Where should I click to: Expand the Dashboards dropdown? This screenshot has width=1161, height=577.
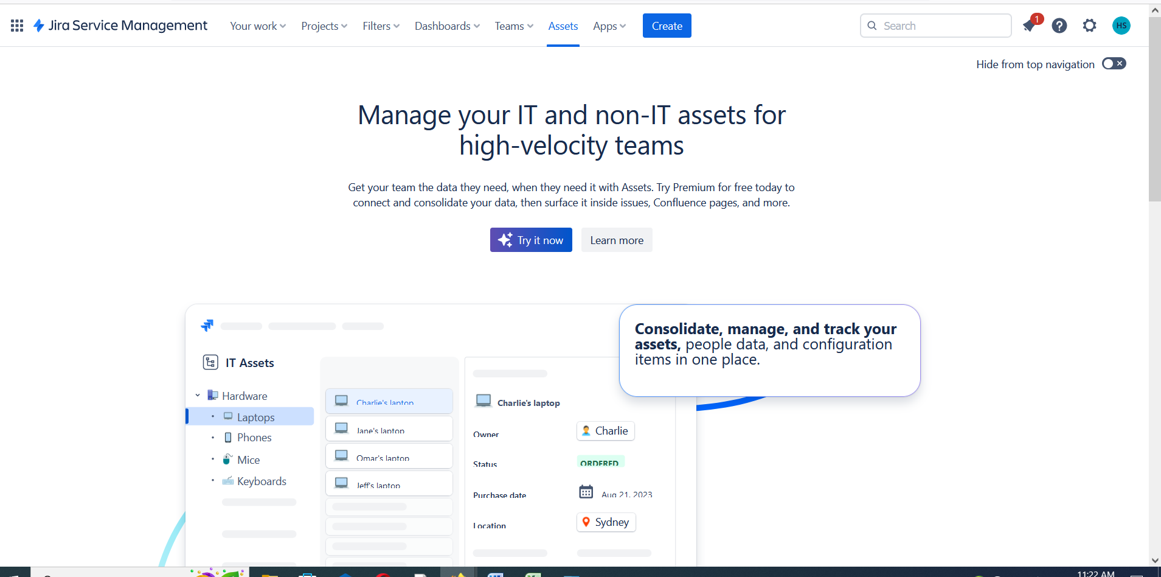(447, 26)
